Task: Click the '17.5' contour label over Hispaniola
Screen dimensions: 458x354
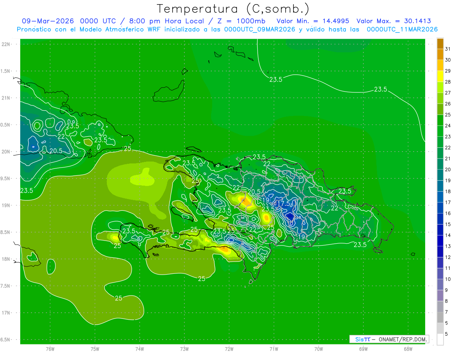Action: point(284,204)
